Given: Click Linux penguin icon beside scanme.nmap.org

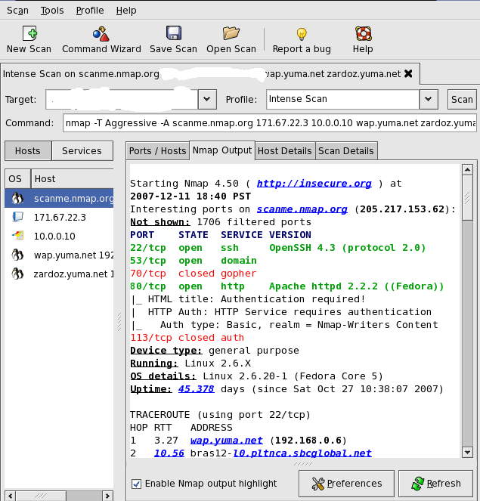Looking at the screenshot, I should [17, 199].
